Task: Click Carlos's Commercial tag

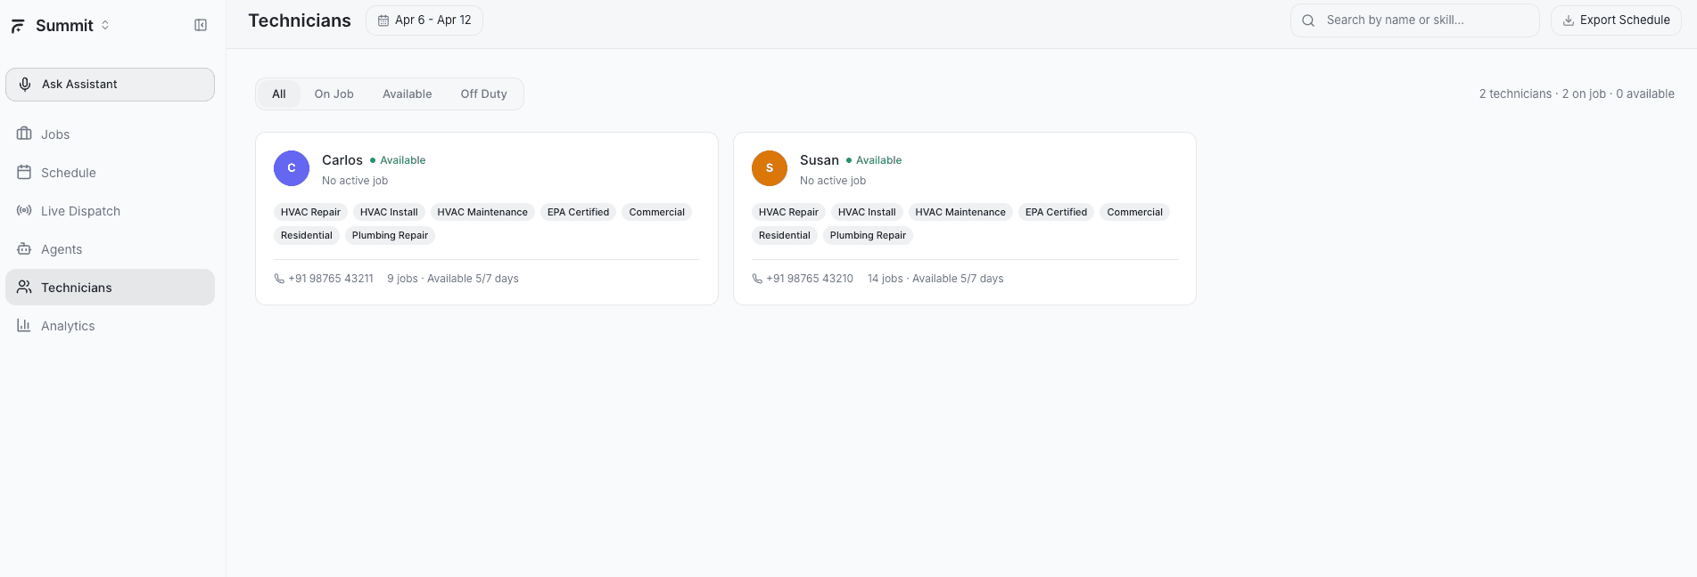Action: (x=657, y=212)
